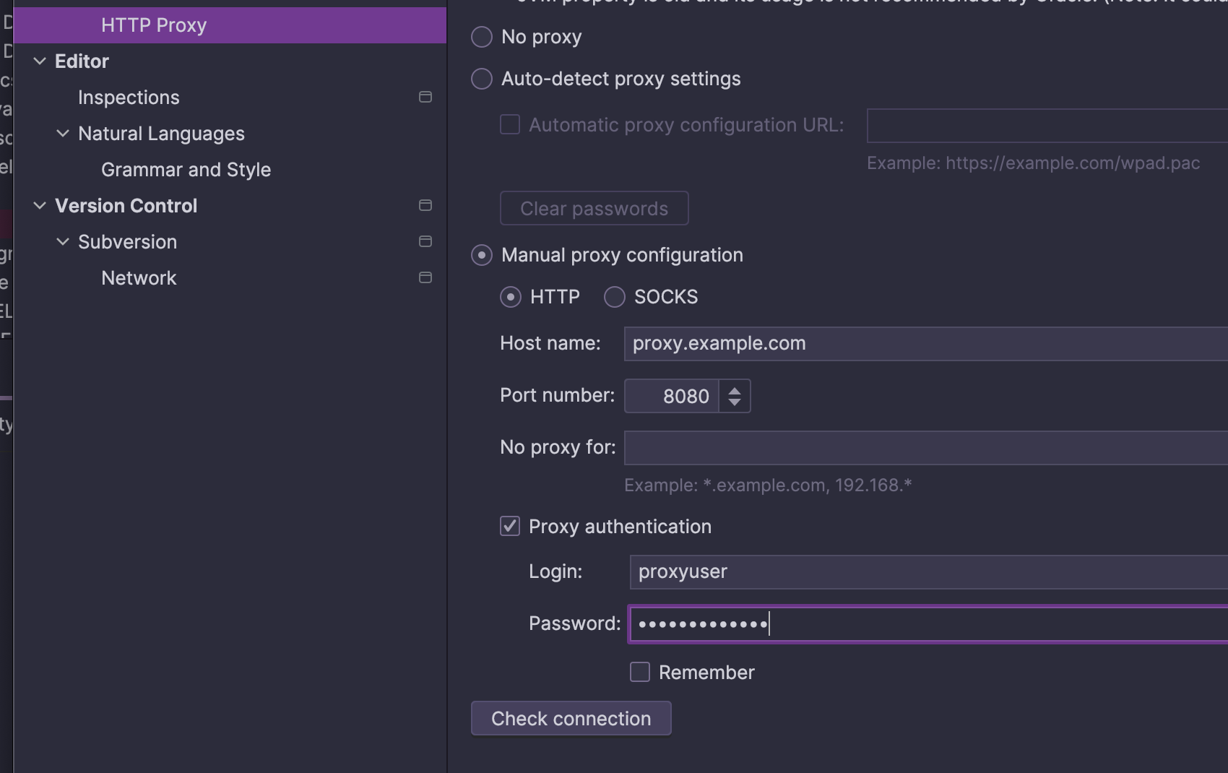Image resolution: width=1228 pixels, height=773 pixels.
Task: Open Grammar and Style settings
Action: pos(186,170)
